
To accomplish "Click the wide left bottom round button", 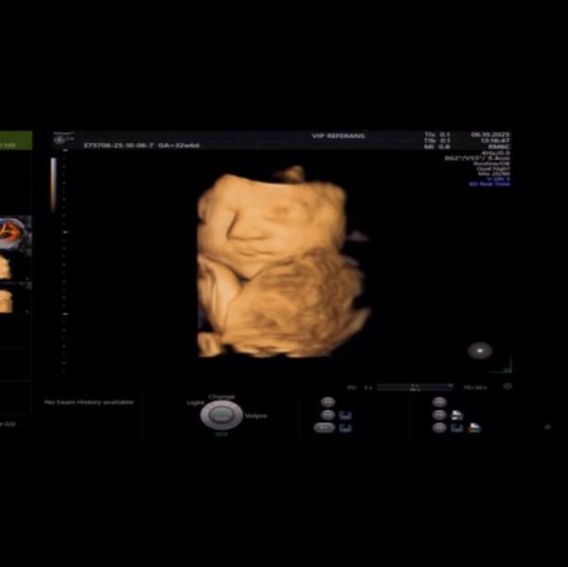I will [x=324, y=428].
